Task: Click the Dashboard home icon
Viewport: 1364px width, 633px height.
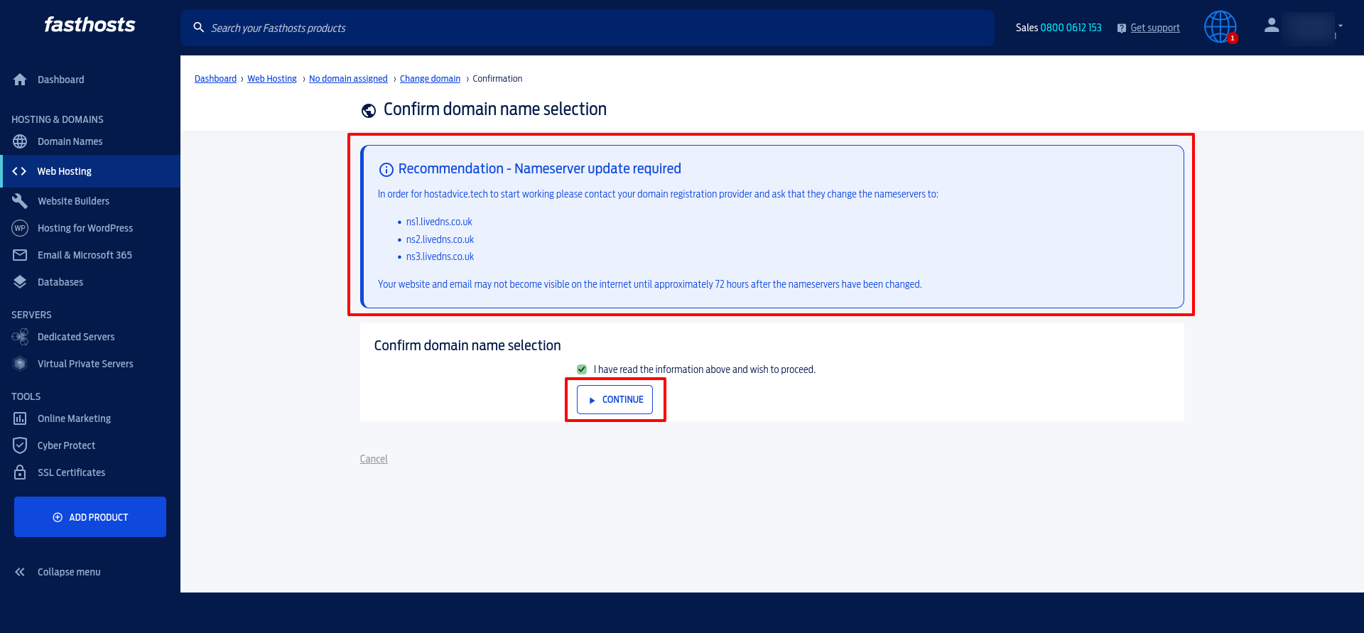Action: (20, 80)
